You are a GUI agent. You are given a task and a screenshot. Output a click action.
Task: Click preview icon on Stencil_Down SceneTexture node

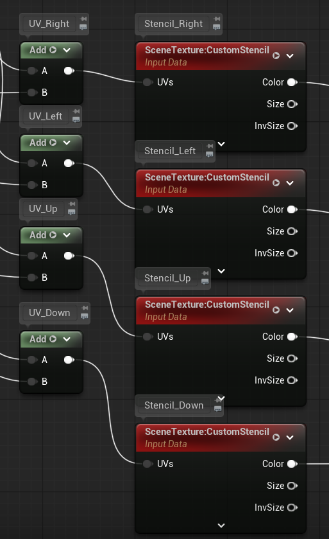(276, 437)
